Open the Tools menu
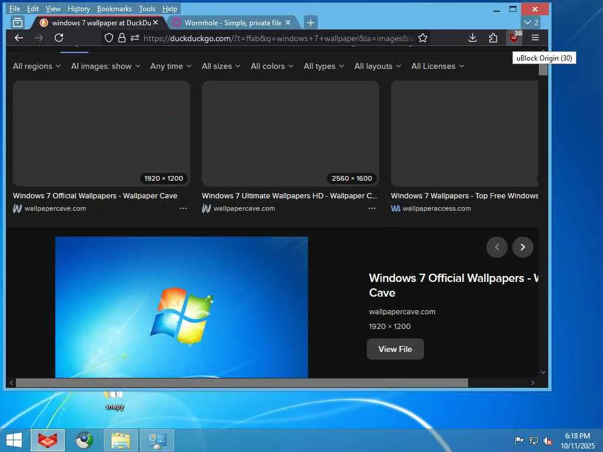This screenshot has height=452, width=603. 147,8
